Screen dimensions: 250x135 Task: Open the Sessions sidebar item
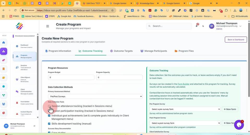[25, 67]
